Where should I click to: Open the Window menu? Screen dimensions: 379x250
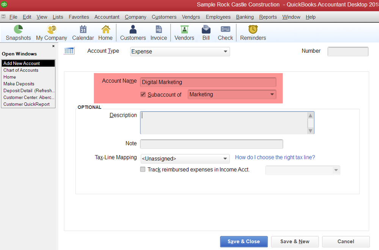point(291,17)
